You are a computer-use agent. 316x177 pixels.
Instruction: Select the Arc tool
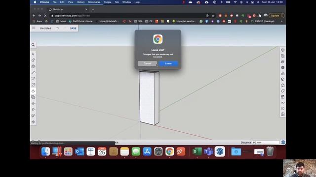33,79
